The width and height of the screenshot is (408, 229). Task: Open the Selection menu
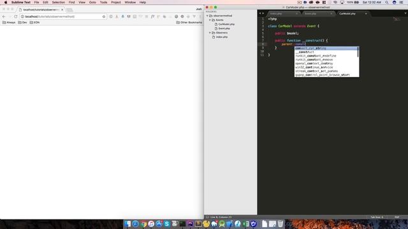click(58, 3)
